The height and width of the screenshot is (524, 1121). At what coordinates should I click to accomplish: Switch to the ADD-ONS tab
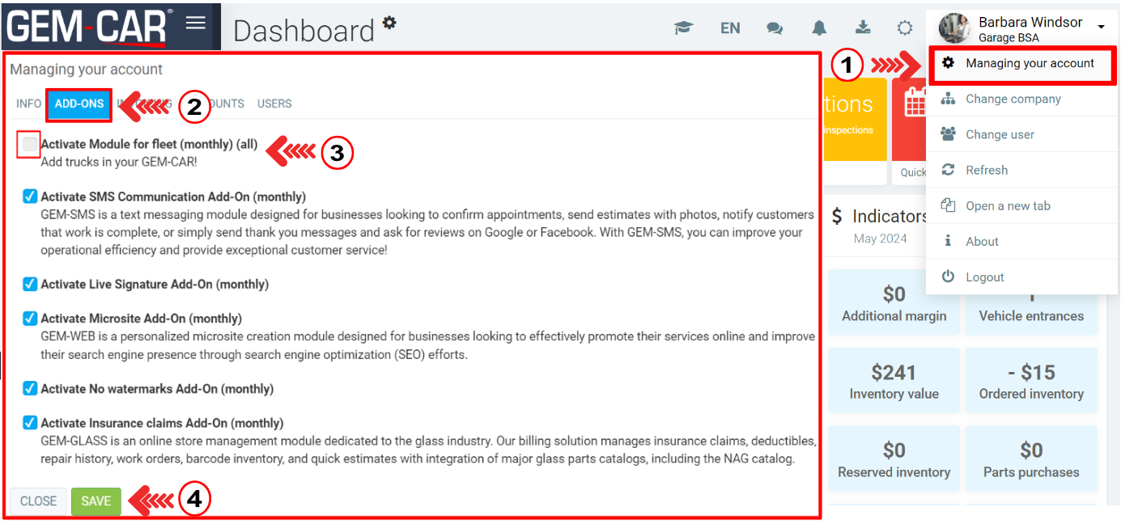(79, 104)
